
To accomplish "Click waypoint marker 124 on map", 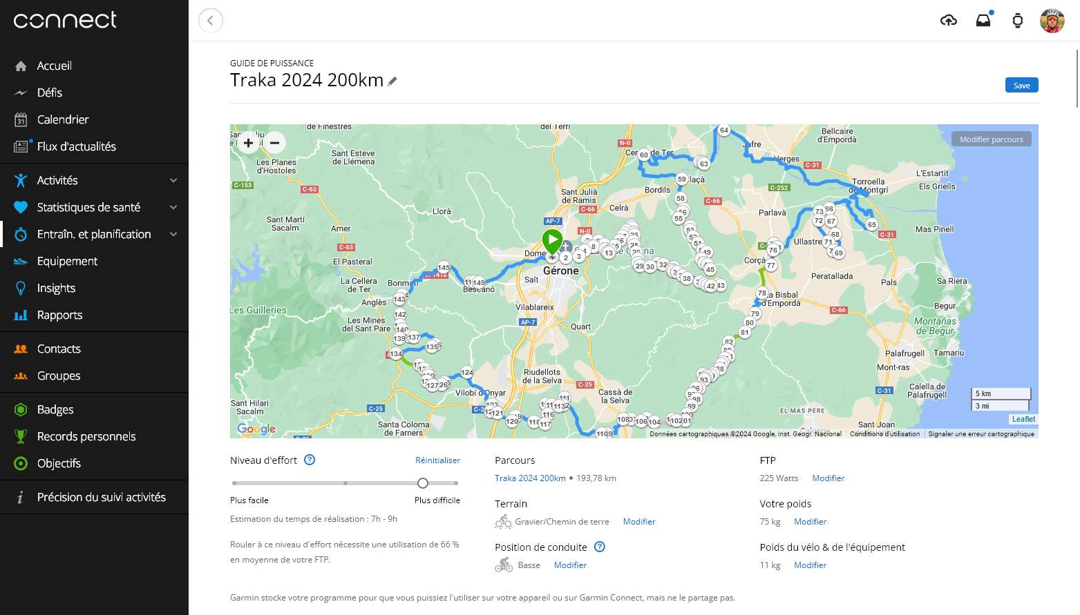I will [x=467, y=372].
